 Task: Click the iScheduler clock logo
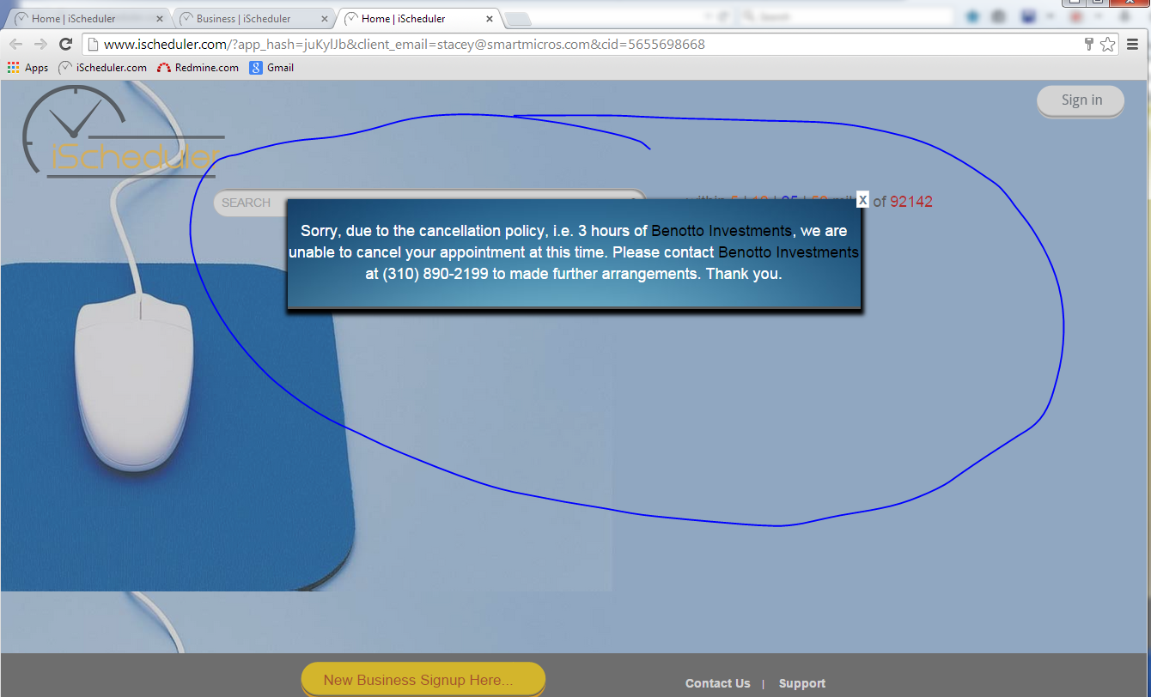(x=122, y=133)
